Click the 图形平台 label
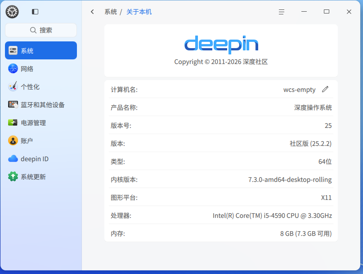The height and width of the screenshot is (274, 363). click(x=124, y=198)
